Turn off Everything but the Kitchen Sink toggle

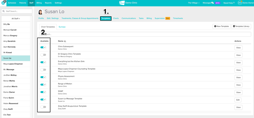click(43, 62)
